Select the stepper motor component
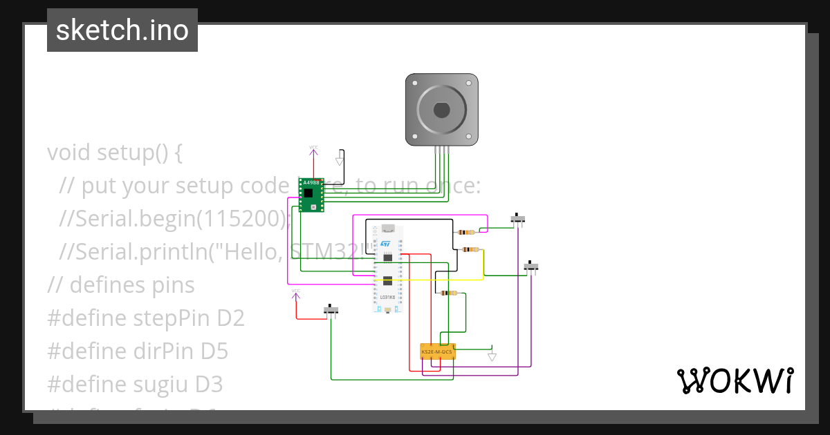830x435 pixels. coord(441,109)
